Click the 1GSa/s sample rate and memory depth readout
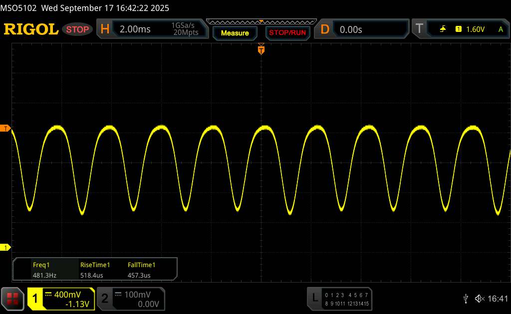511x314 pixels. coord(185,29)
